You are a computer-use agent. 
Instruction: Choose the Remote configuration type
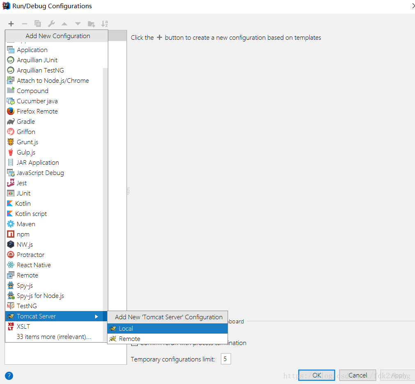point(54,275)
